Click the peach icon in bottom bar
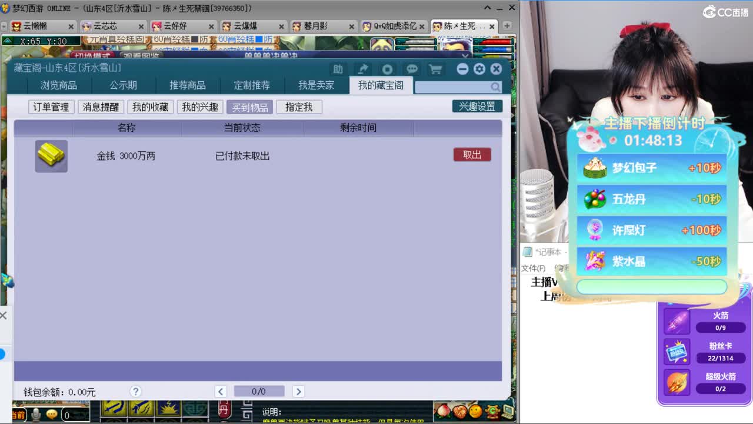Viewport: 753px width, 424px height. tap(443, 410)
